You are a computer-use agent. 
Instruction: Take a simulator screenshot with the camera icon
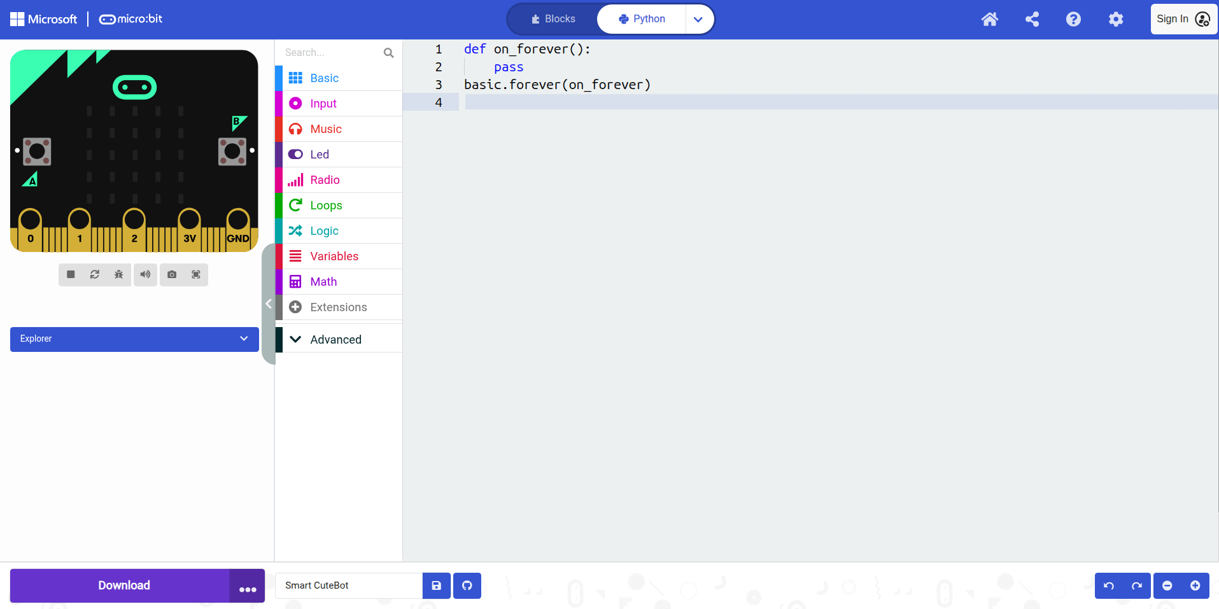click(x=171, y=274)
